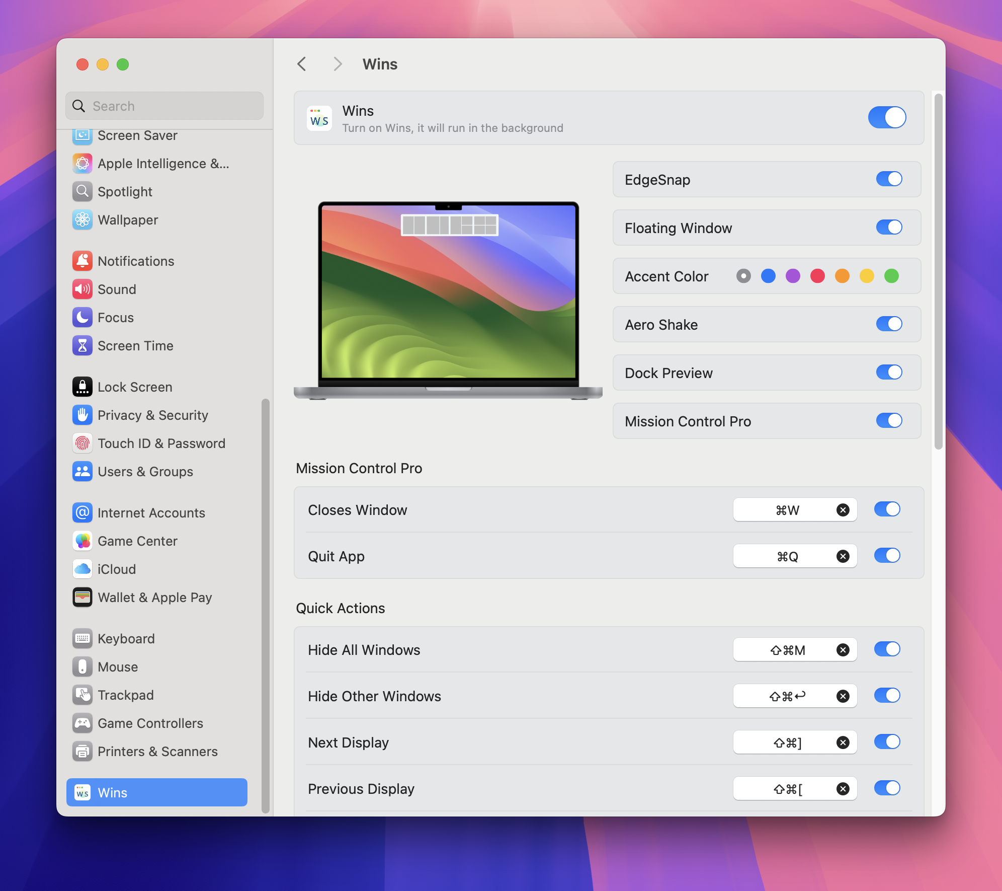
Task: Click the green accent color swatch
Action: [x=893, y=276]
